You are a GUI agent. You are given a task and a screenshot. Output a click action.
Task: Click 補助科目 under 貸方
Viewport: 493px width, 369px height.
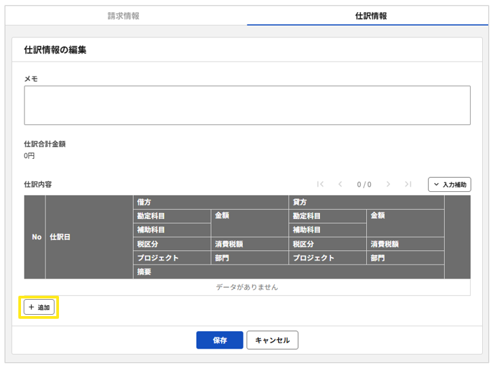328,230
